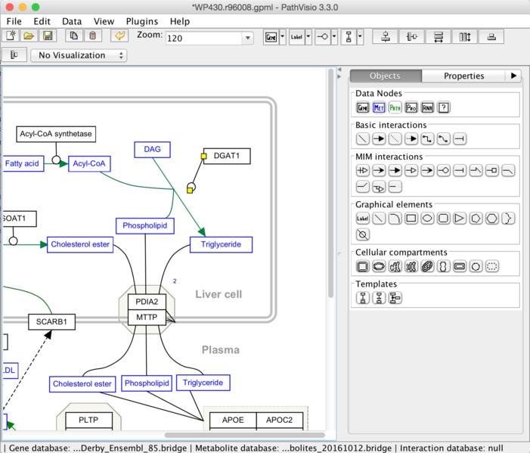
Task: Click the Zoom value field showing 120
Action: pyautogui.click(x=204, y=39)
